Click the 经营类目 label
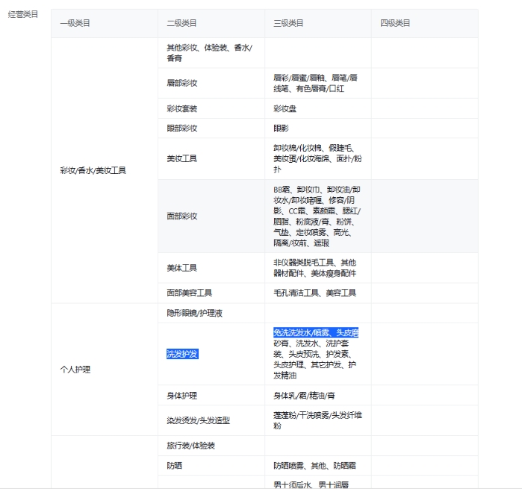522x489 pixels. (23, 14)
